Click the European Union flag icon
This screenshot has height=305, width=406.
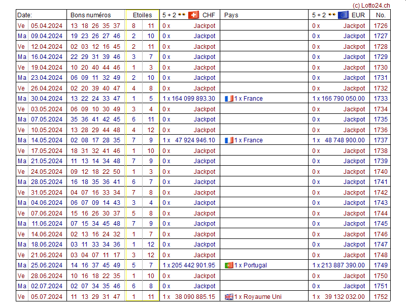343,15
